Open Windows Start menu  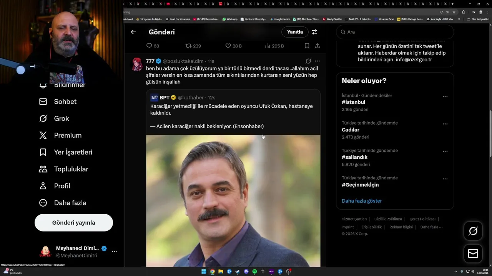pyautogui.click(x=204, y=271)
